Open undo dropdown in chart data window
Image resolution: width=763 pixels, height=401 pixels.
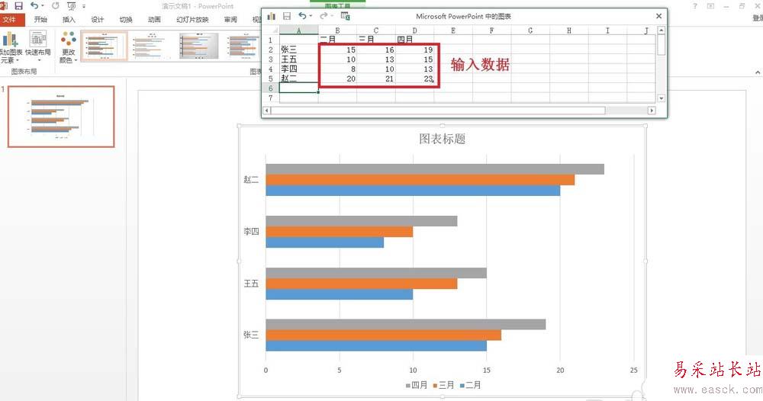coord(311,17)
